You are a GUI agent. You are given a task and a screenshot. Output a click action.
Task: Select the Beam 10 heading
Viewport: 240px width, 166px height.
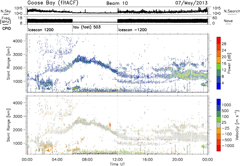tap(117, 3)
